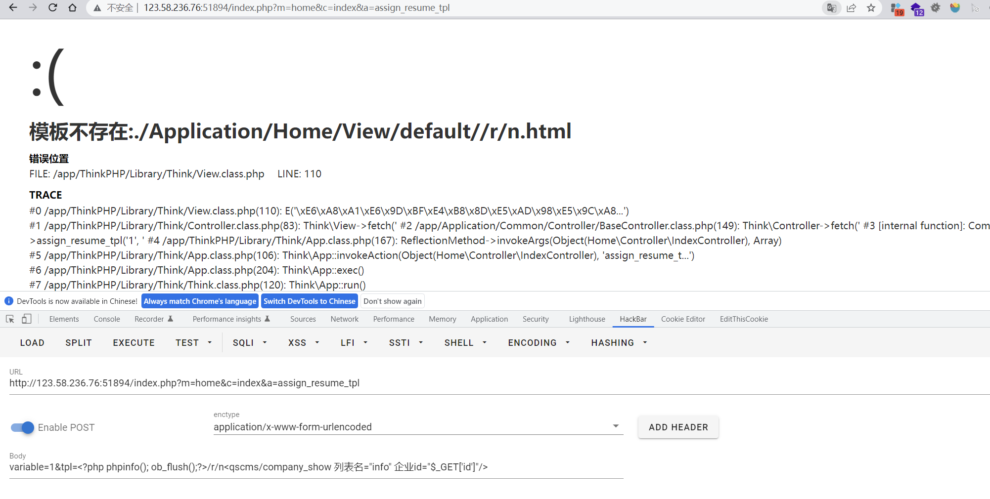Image resolution: width=990 pixels, height=499 pixels.
Task: Open the Security tab
Action: 536,319
